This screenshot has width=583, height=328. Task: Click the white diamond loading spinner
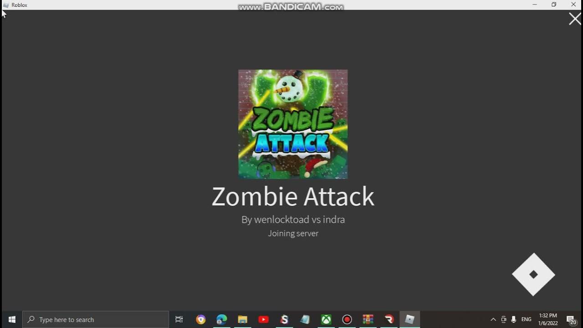533,274
